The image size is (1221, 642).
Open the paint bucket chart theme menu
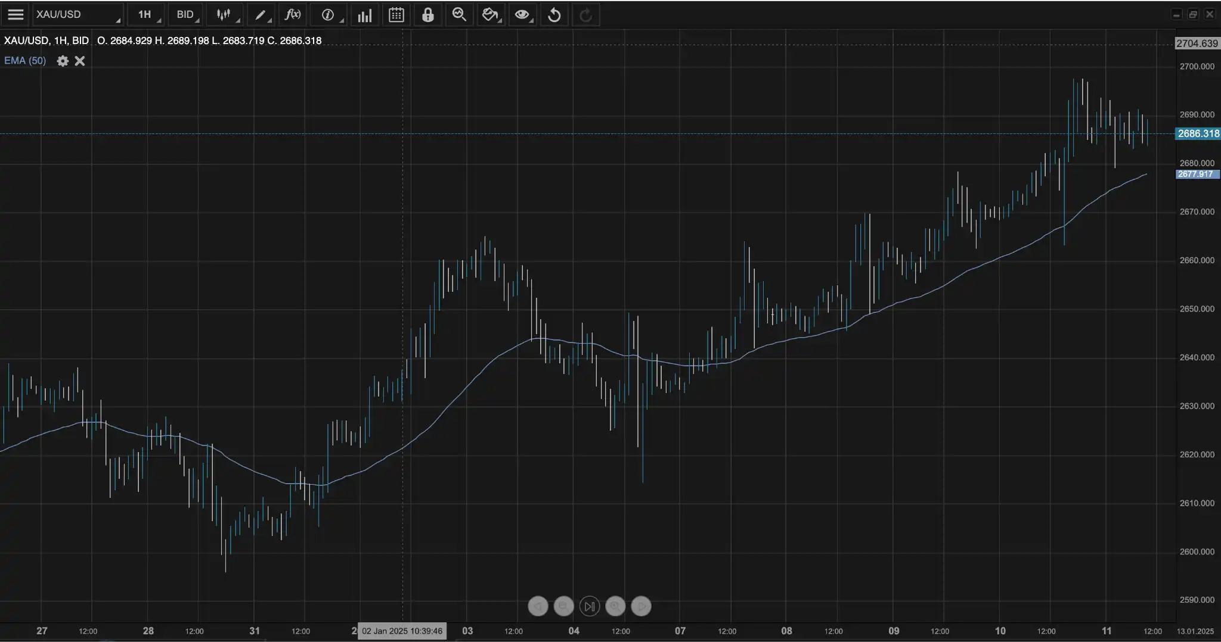pos(490,14)
